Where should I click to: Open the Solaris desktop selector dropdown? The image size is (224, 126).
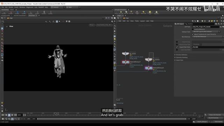tap(58, 7)
